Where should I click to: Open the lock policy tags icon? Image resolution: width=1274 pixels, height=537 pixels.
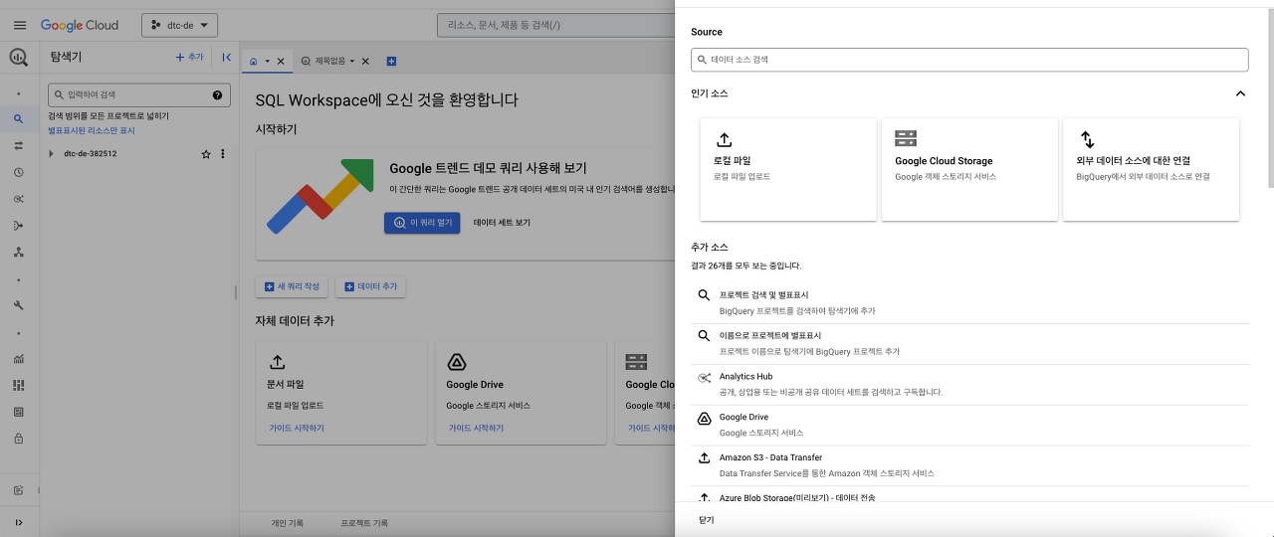click(x=19, y=438)
